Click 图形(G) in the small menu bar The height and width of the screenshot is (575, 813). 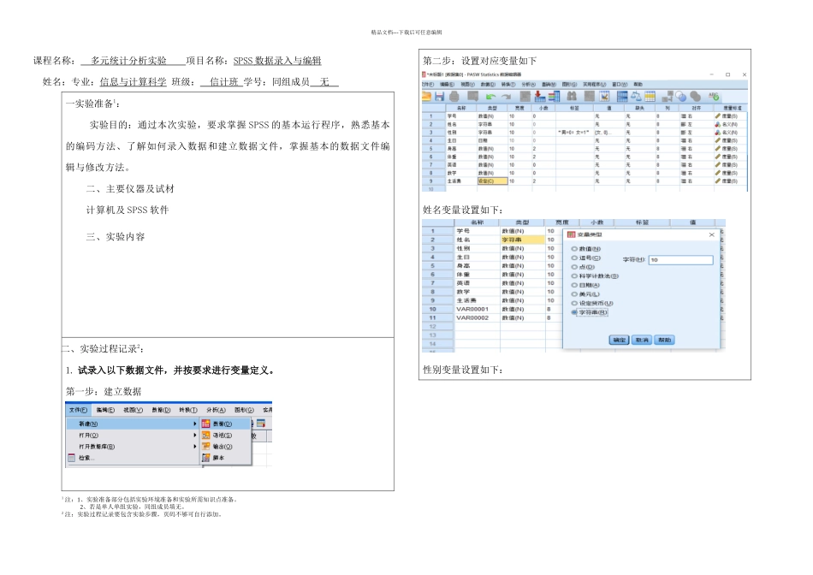pyautogui.click(x=244, y=410)
